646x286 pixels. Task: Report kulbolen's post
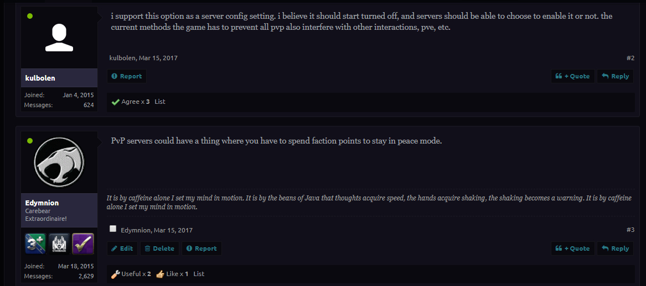click(x=127, y=76)
